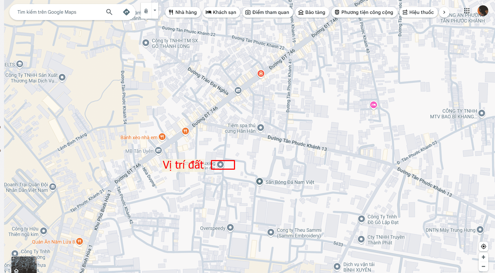Select Phương tiện công cộng chip
495x273 pixels.
[x=364, y=12]
